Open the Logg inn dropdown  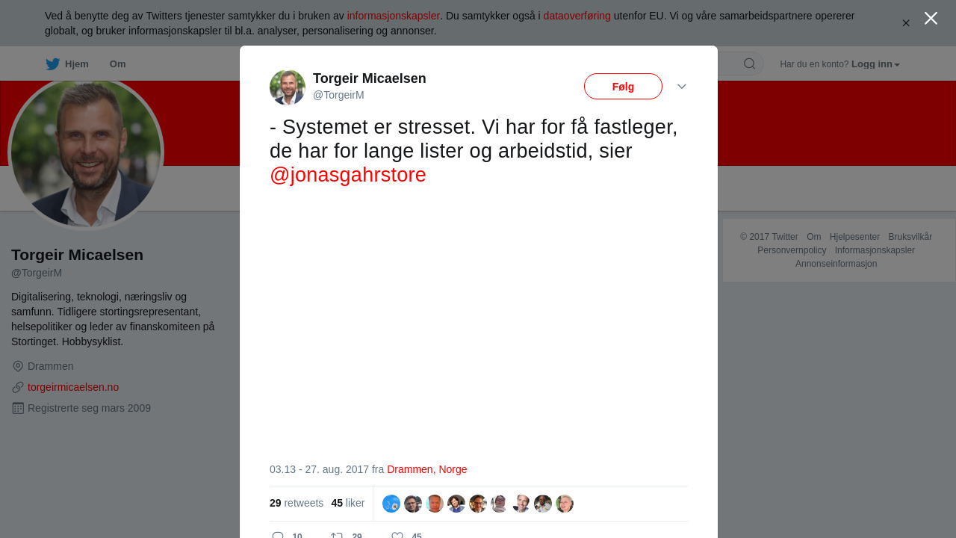pos(875,64)
